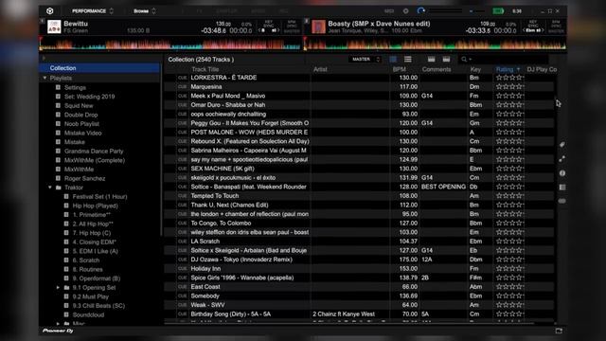Open the Browse layout dropdown
Screen dimensions: 606x341
point(145,10)
